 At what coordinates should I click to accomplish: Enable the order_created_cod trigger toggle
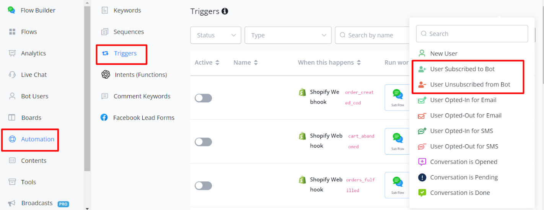click(x=203, y=98)
